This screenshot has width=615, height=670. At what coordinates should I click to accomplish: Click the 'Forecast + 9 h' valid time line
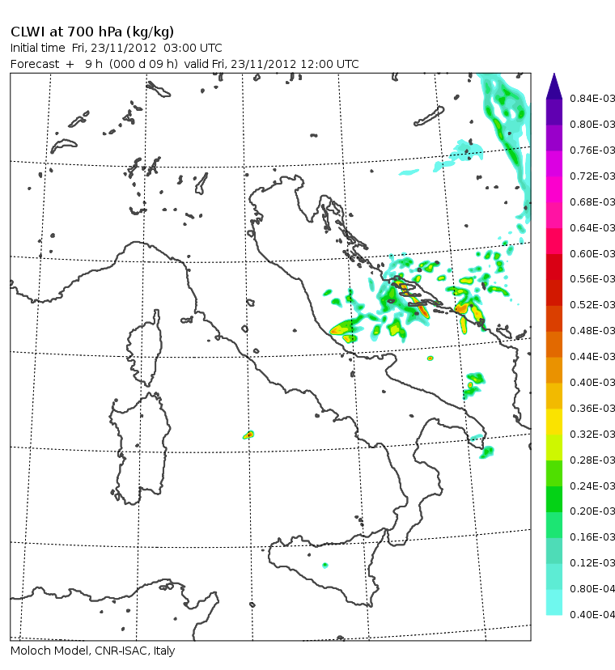[x=184, y=64]
